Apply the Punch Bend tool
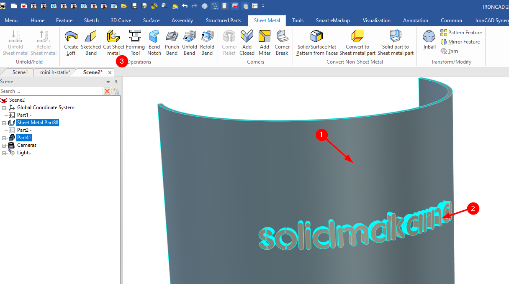The width and height of the screenshot is (509, 284). click(172, 43)
